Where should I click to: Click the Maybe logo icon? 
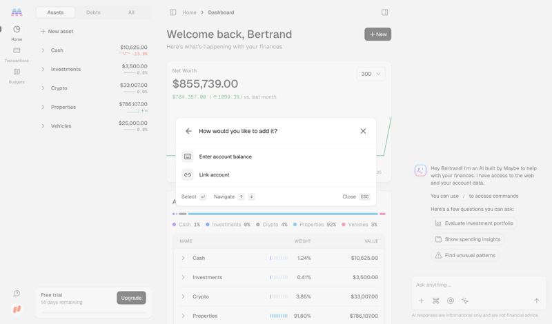pos(17,12)
